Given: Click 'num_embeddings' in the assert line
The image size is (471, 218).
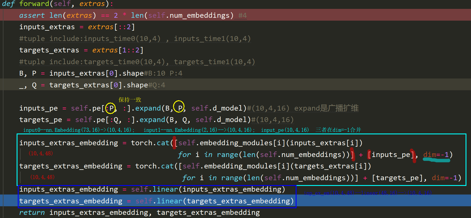Looking at the screenshot, I should tap(199, 15).
